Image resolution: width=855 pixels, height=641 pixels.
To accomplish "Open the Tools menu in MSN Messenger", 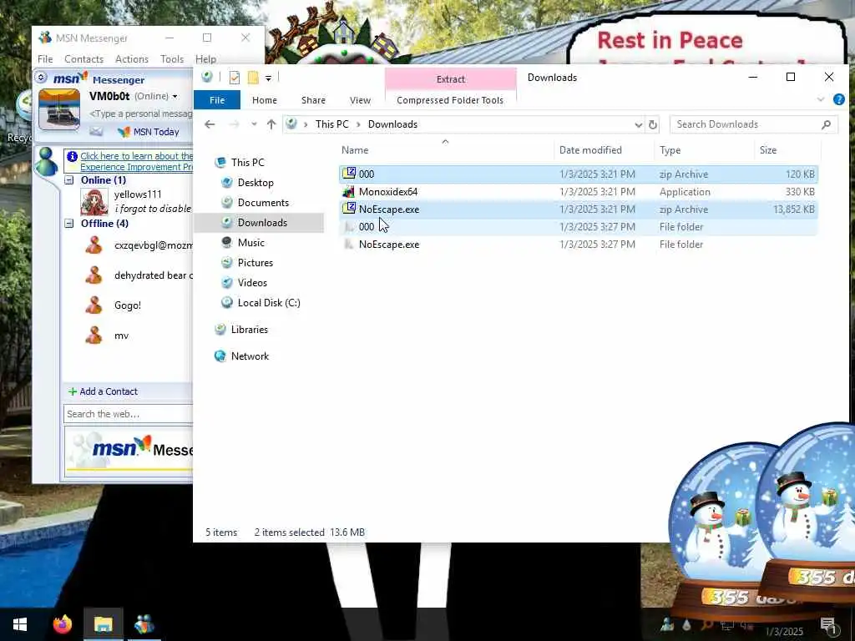I will (172, 59).
